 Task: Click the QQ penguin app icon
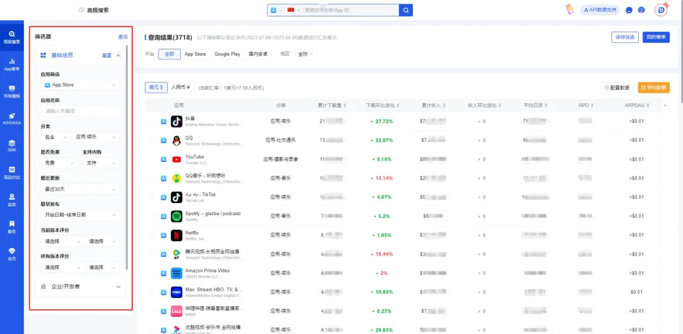(176, 140)
